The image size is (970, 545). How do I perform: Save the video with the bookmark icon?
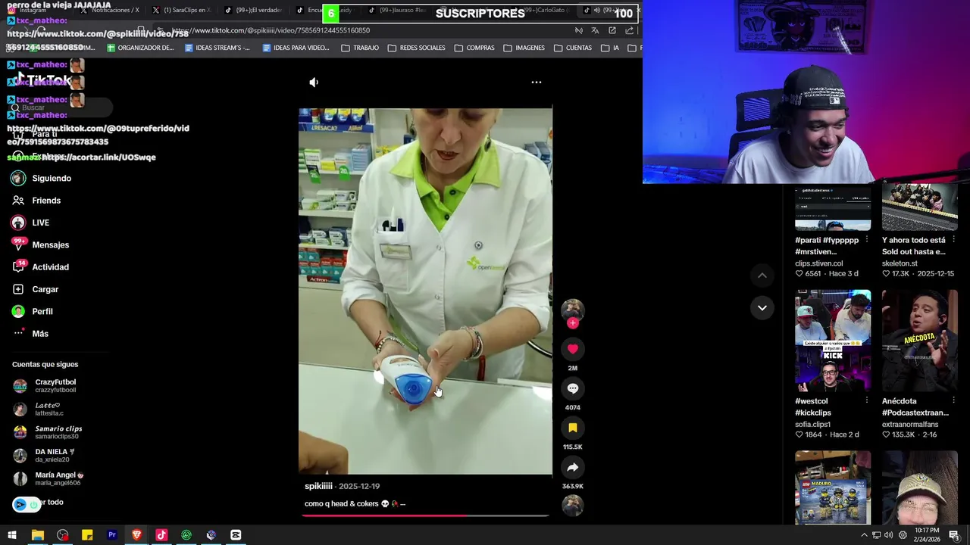[x=573, y=428]
